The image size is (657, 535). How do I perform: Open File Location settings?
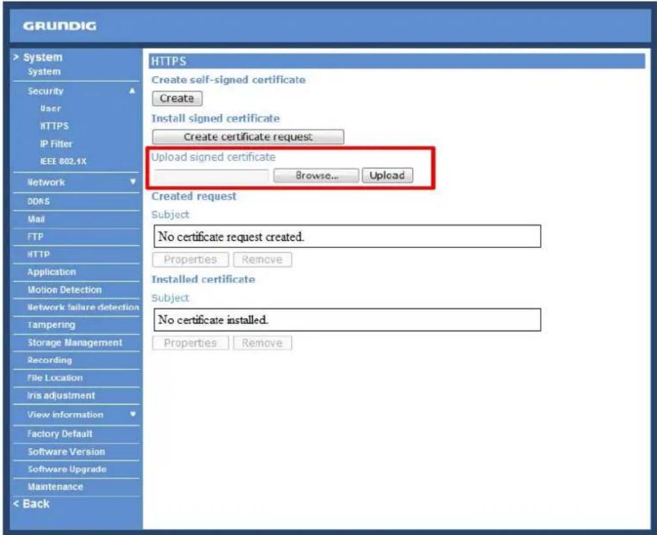(55, 378)
